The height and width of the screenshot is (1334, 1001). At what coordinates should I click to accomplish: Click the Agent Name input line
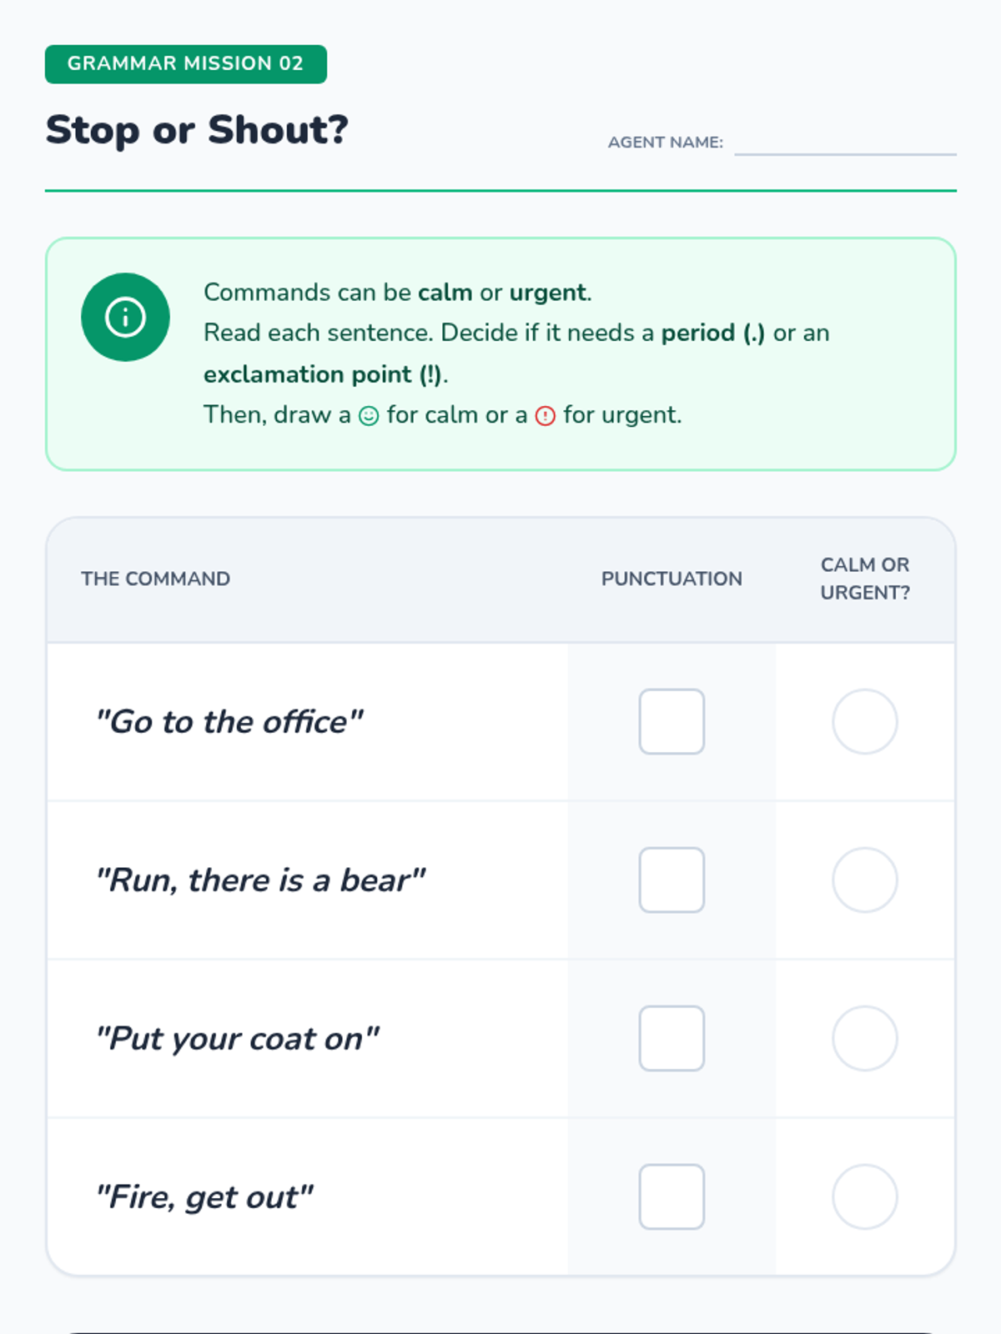tap(844, 143)
